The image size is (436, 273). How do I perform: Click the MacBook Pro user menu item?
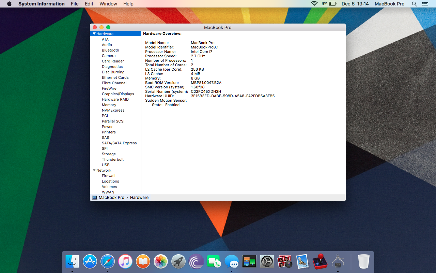(389, 4)
